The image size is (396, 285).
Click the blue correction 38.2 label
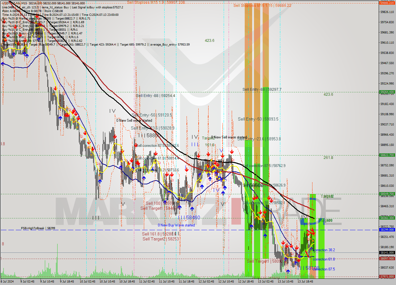pyautogui.click(x=324, y=250)
